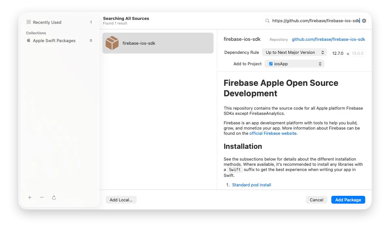Click the firebase-ios-sdk package box icon
The image size is (390, 234).
pos(112,43)
